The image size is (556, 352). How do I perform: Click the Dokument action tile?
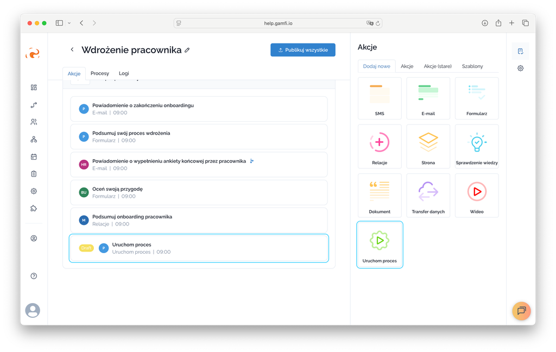coord(380,196)
